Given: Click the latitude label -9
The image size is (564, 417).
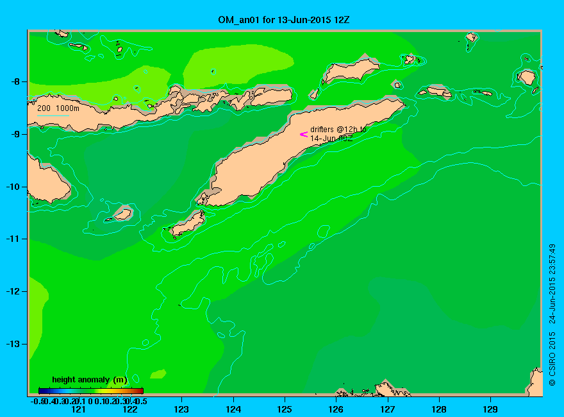Looking at the screenshot, I should [14, 134].
